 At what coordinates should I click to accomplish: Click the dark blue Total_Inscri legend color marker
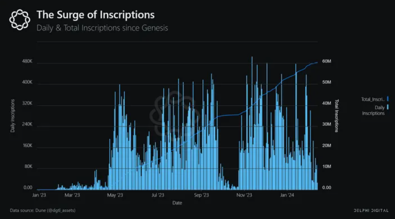pyautogui.click(x=388, y=99)
